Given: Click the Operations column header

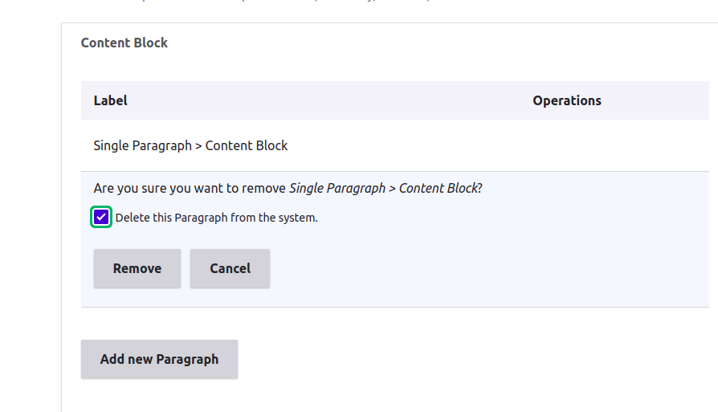Looking at the screenshot, I should (567, 100).
